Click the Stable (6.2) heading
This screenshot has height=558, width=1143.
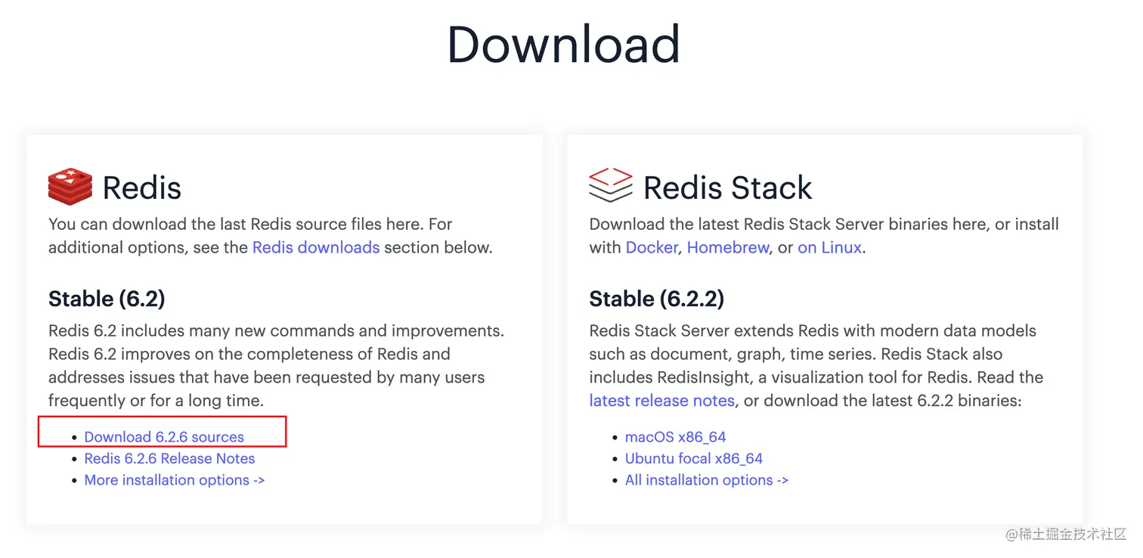pyautogui.click(x=107, y=299)
